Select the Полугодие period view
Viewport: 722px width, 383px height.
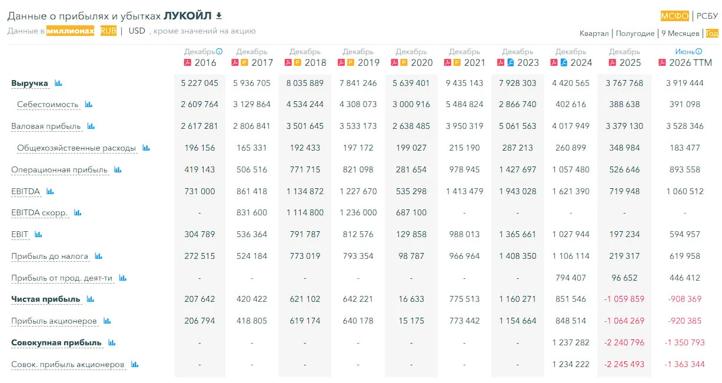[635, 34]
